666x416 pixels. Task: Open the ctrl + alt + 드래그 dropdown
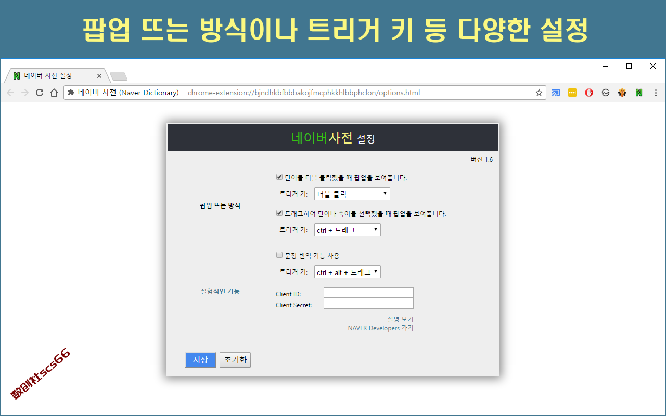point(348,272)
